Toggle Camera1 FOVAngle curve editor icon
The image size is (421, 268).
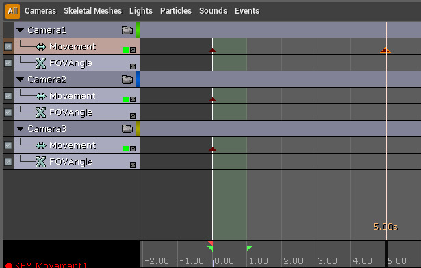pos(133,66)
